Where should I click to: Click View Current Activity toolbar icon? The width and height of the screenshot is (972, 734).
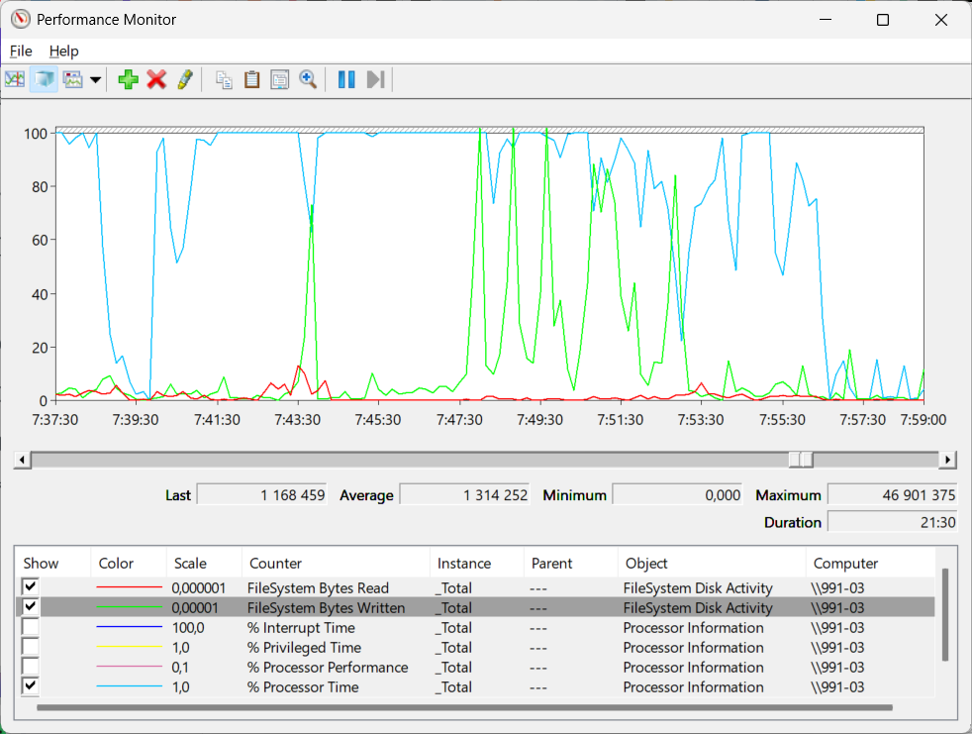(x=15, y=79)
